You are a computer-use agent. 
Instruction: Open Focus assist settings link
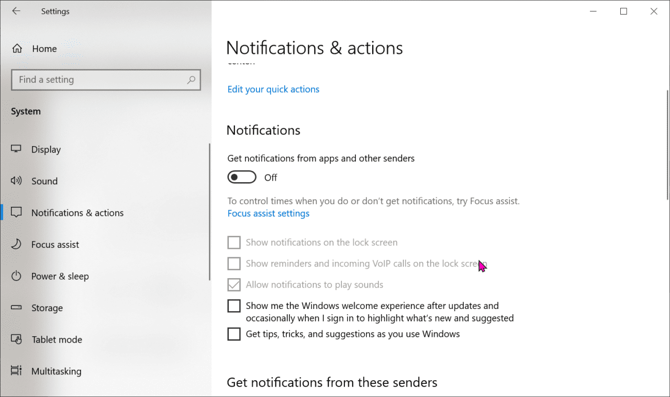click(x=268, y=213)
